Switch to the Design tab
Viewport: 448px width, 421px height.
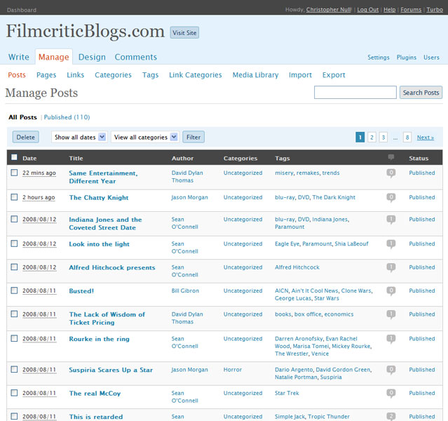pyautogui.click(x=92, y=57)
